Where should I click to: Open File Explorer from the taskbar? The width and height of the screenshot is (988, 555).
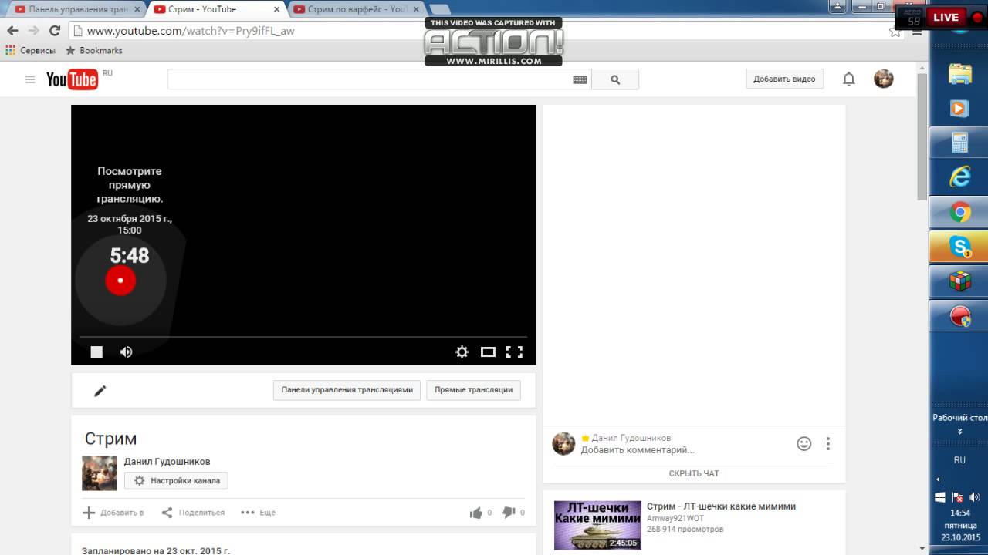click(x=959, y=73)
